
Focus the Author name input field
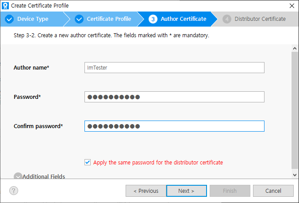174,67
